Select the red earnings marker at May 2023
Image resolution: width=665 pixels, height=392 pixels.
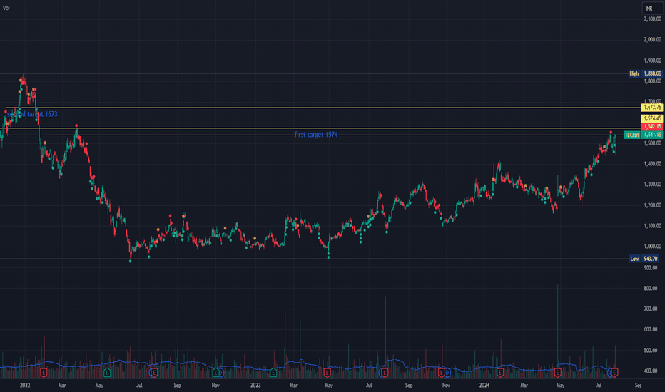pos(327,373)
